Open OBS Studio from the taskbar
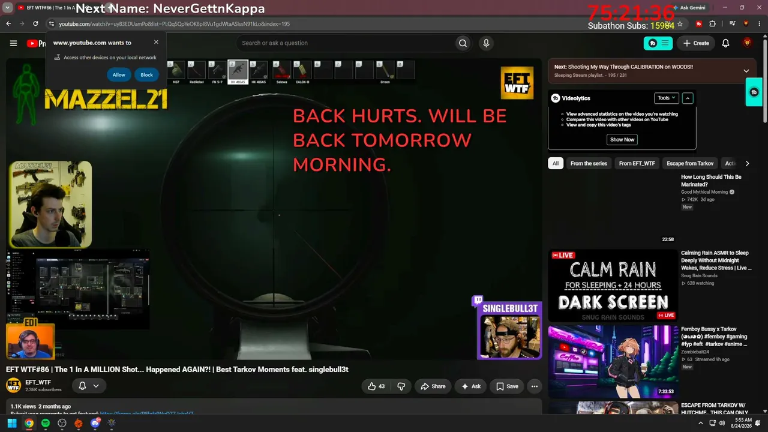Viewport: 768px width, 432px height. (x=62, y=424)
